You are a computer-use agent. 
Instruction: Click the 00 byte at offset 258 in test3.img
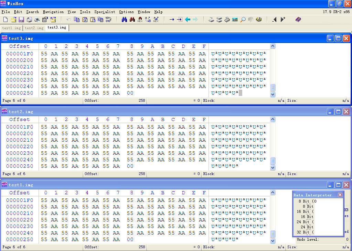(130, 93)
